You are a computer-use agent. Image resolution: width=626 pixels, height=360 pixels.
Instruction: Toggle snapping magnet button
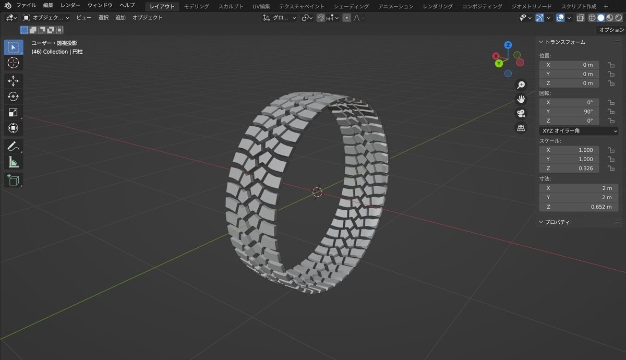click(x=321, y=18)
